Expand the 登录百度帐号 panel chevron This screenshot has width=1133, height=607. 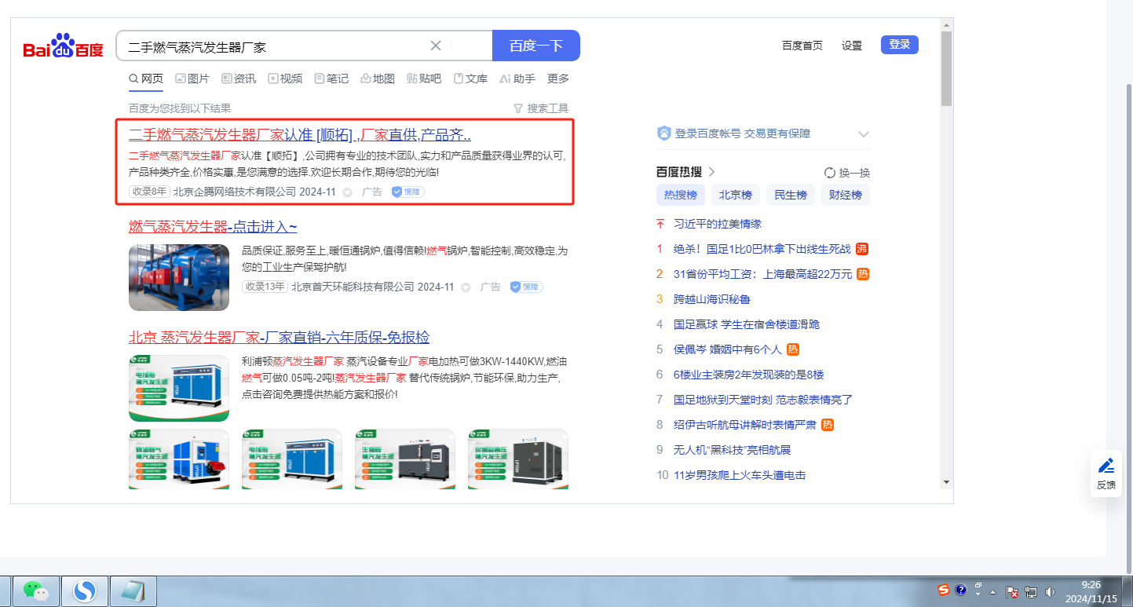pyautogui.click(x=864, y=134)
